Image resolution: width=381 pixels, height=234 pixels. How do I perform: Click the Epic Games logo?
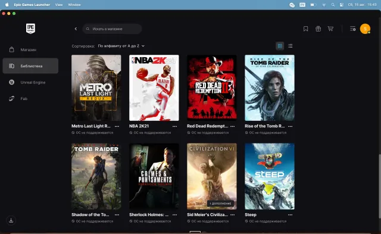click(x=30, y=29)
